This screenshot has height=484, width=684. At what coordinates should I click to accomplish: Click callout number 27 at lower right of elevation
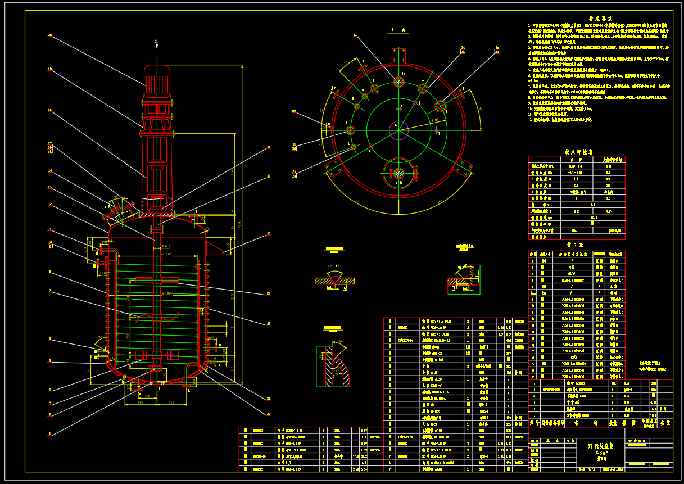[269, 414]
